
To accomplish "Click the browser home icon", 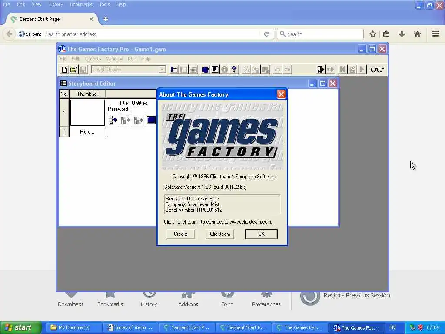I will [x=418, y=34].
